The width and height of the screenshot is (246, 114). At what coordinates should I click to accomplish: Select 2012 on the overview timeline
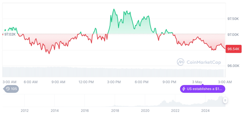click(x=25, y=111)
